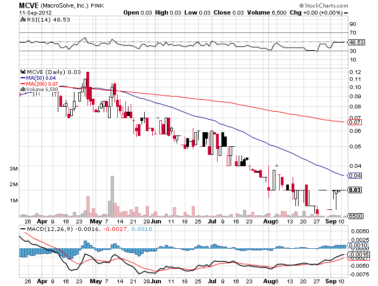Click the Open 0.03 value
The height and width of the screenshot is (286, 378).
(138, 12)
